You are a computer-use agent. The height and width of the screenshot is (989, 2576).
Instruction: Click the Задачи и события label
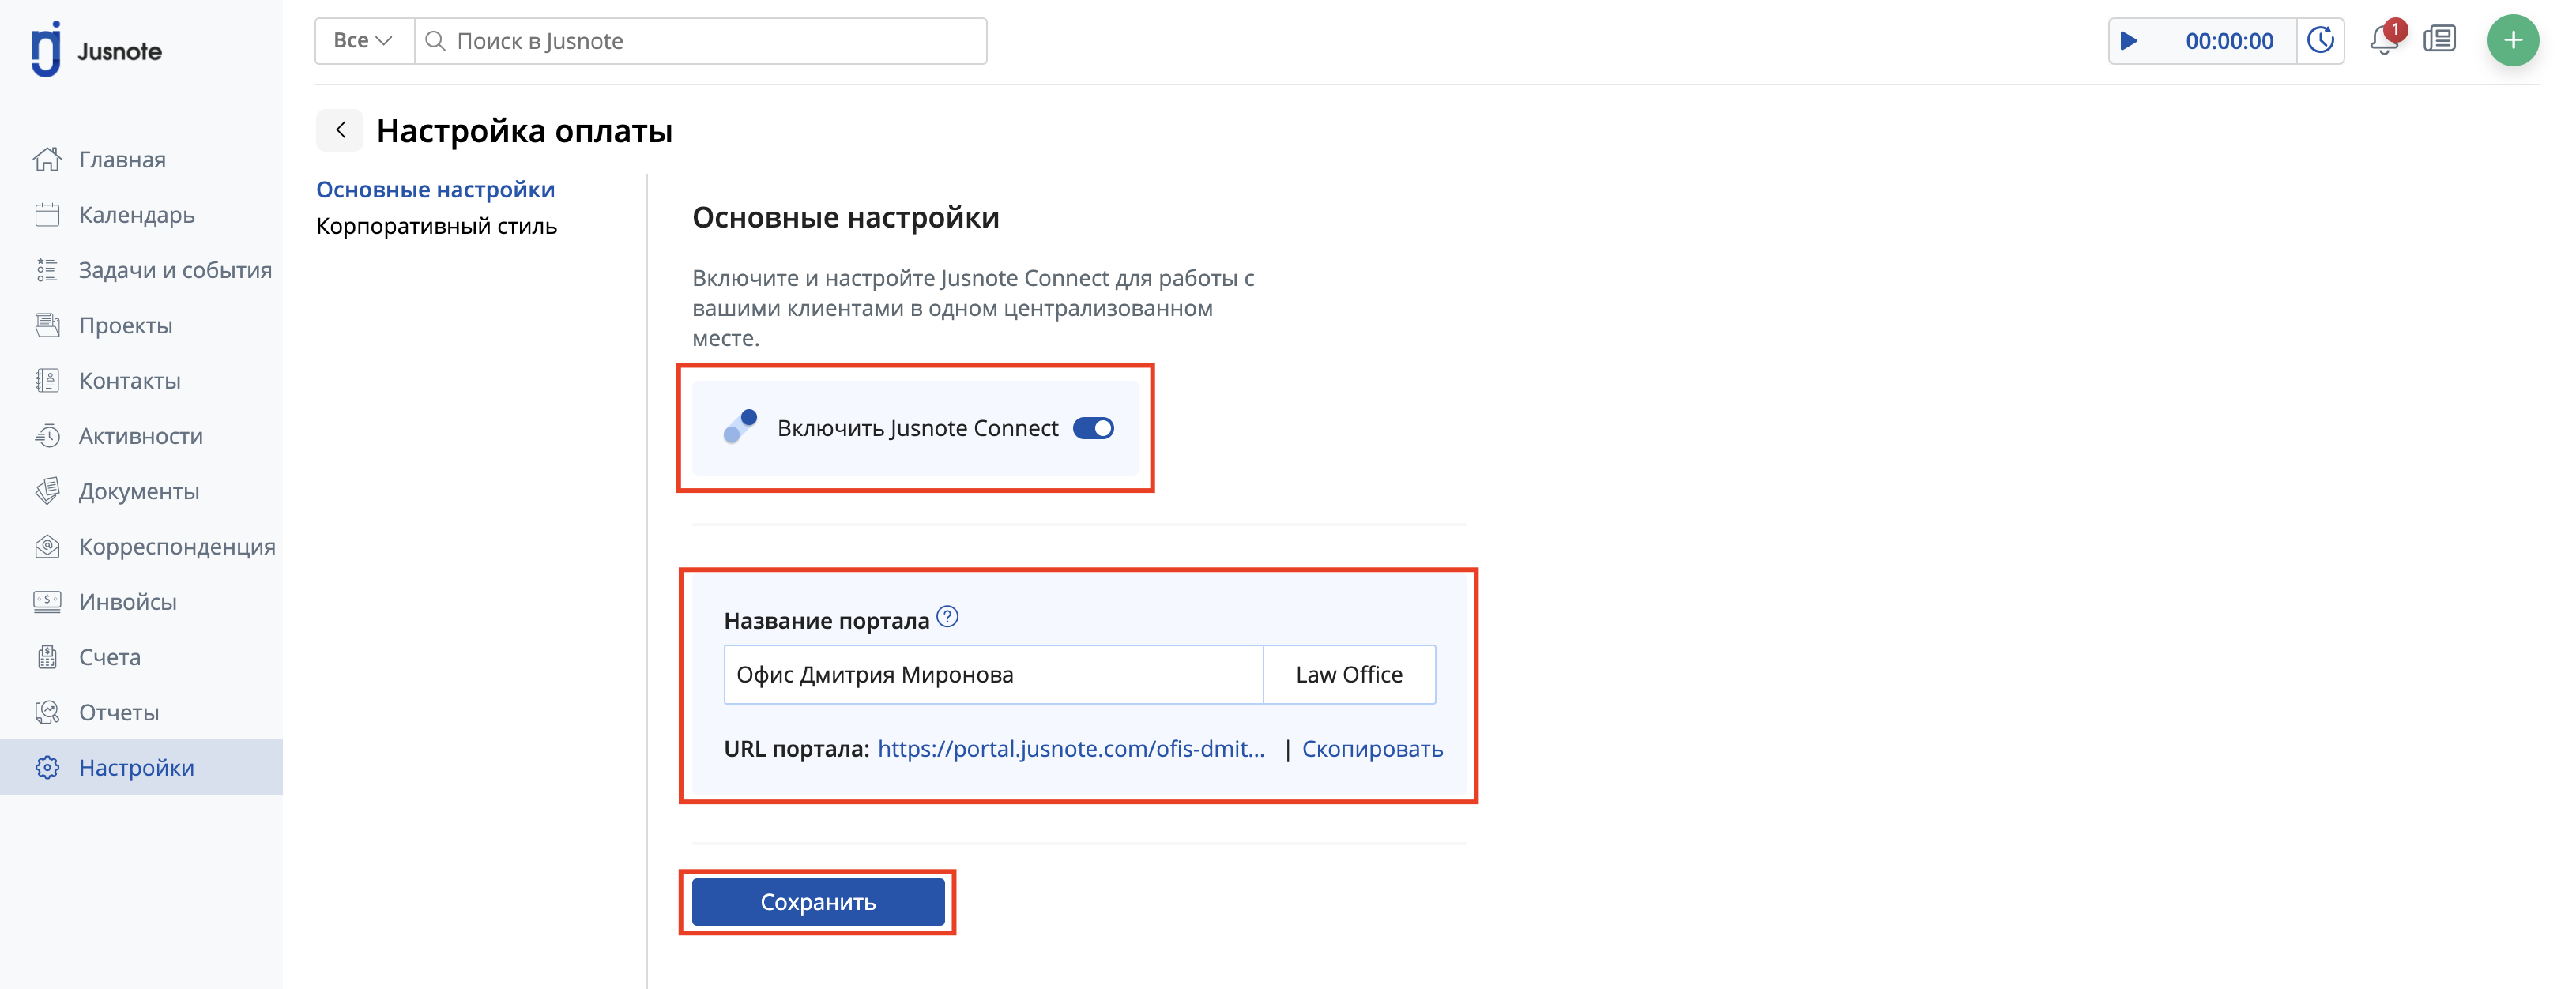(x=175, y=270)
